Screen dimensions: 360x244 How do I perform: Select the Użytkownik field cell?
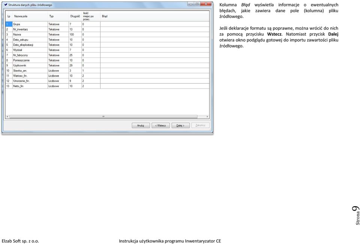pyautogui.click(x=30, y=65)
